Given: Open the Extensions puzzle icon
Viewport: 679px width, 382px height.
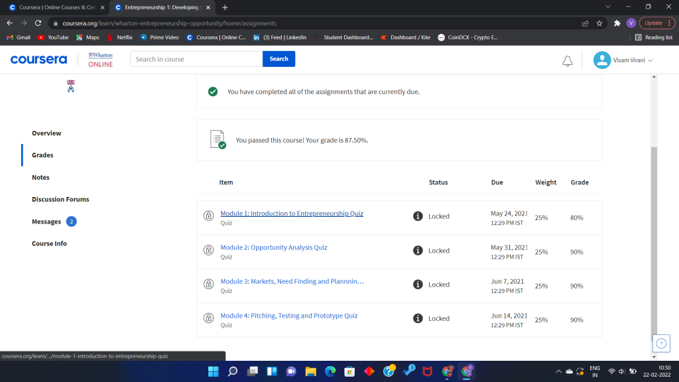Looking at the screenshot, I should [x=617, y=23].
